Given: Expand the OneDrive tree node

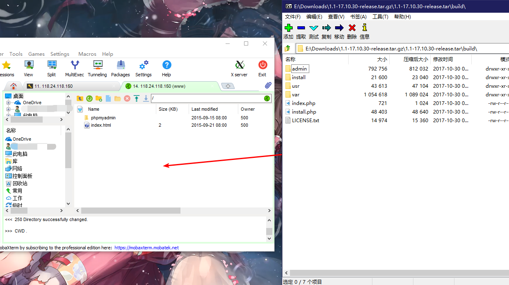Looking at the screenshot, I should 8,103.
